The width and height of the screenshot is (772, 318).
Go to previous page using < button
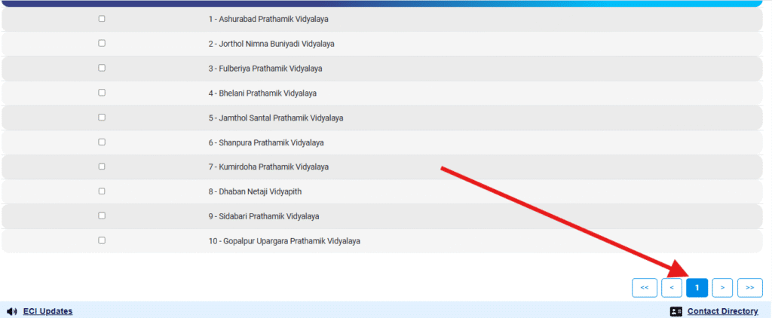pyautogui.click(x=672, y=287)
